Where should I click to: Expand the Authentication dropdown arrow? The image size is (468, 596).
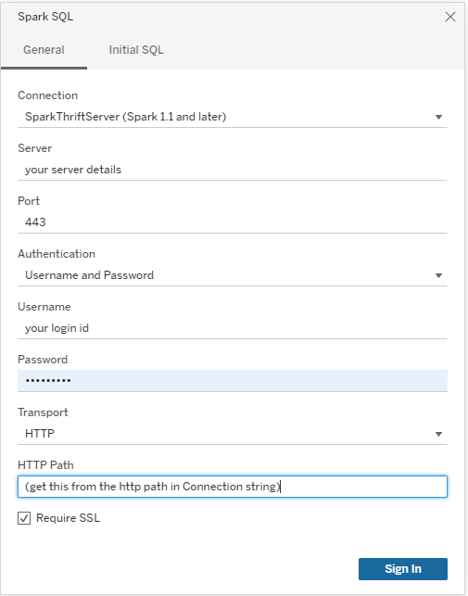[x=438, y=275]
